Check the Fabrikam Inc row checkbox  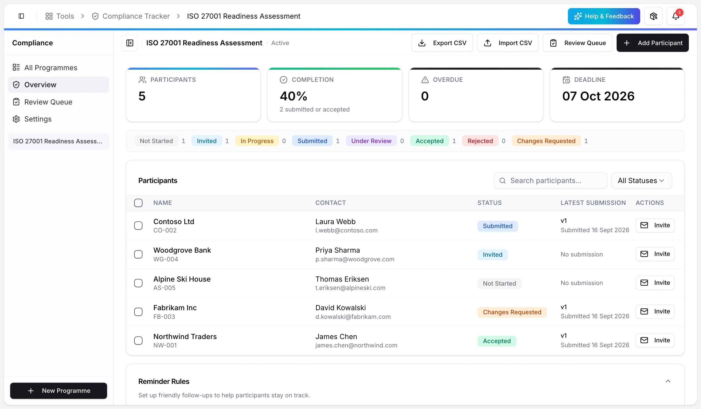138,312
